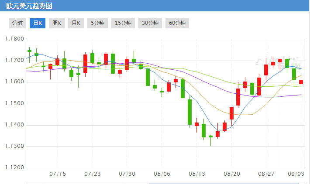Click the 1.1500 price axis label
The width and height of the screenshot is (310, 184).
[x=14, y=104]
